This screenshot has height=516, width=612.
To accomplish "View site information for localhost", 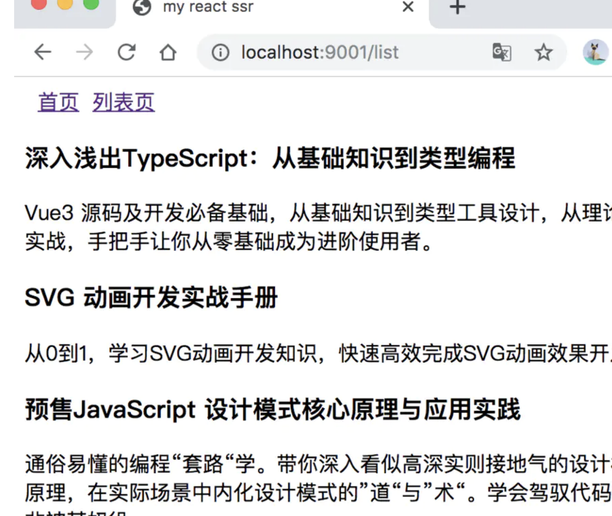I will [220, 53].
